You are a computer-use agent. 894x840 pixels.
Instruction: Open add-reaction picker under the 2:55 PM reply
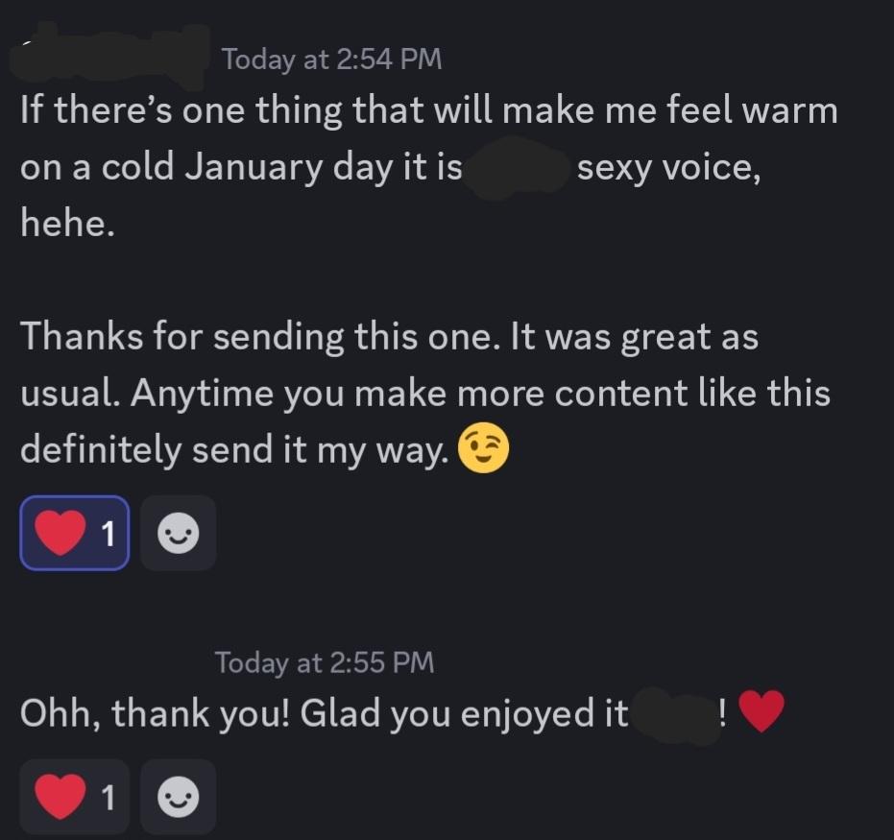178,796
